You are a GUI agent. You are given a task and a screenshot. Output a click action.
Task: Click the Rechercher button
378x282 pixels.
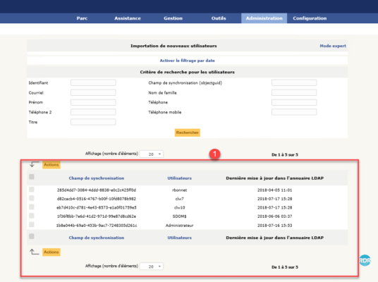pyautogui.click(x=188, y=133)
